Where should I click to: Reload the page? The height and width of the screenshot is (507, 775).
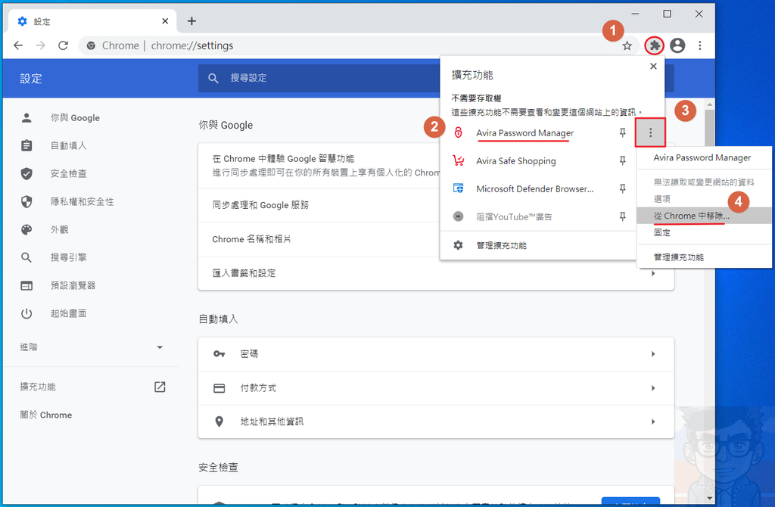[x=64, y=45]
